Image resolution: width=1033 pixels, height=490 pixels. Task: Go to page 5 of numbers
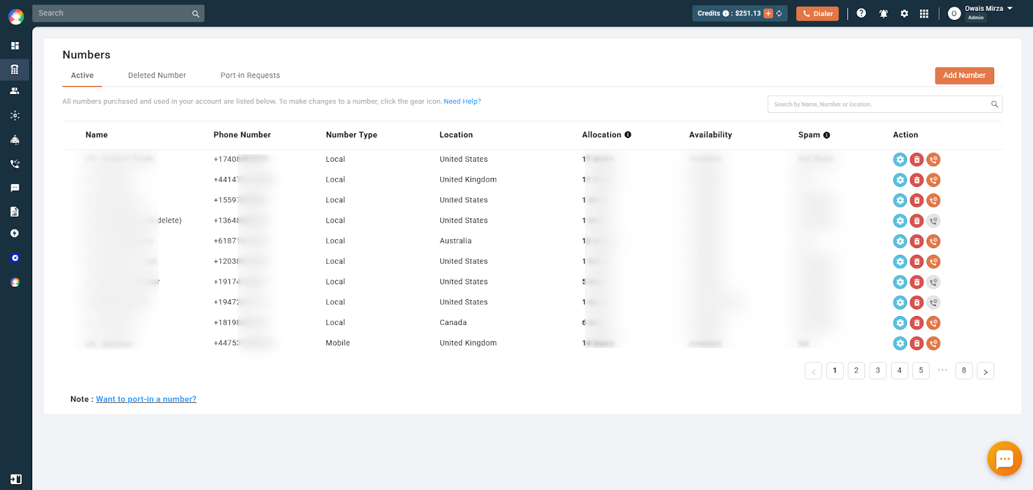pyautogui.click(x=921, y=371)
